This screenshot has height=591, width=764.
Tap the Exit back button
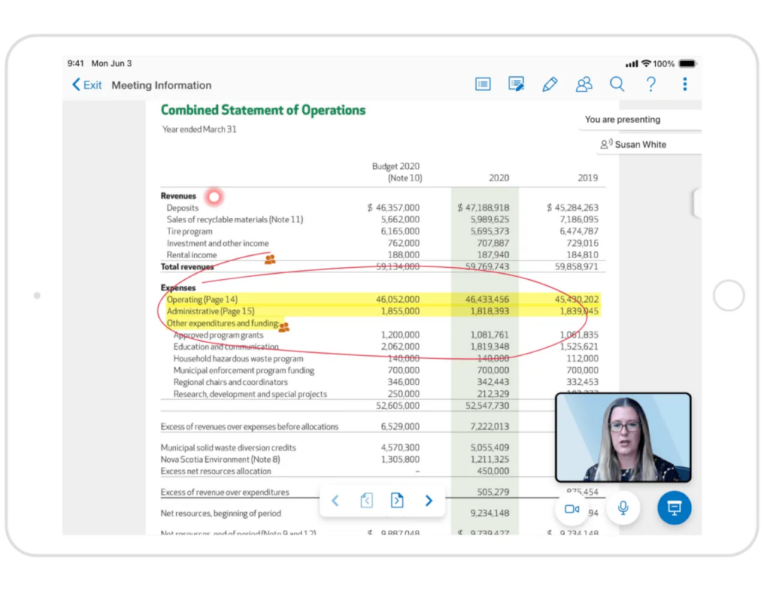point(87,85)
